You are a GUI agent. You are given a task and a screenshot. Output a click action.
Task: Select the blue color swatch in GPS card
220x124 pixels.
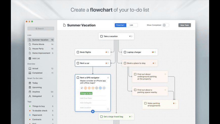(100, 88)
